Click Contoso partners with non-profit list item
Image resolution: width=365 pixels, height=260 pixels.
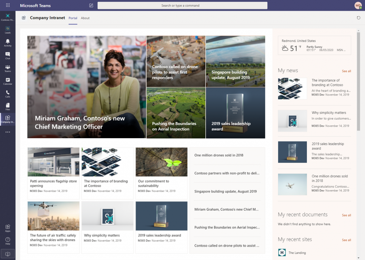227,173
